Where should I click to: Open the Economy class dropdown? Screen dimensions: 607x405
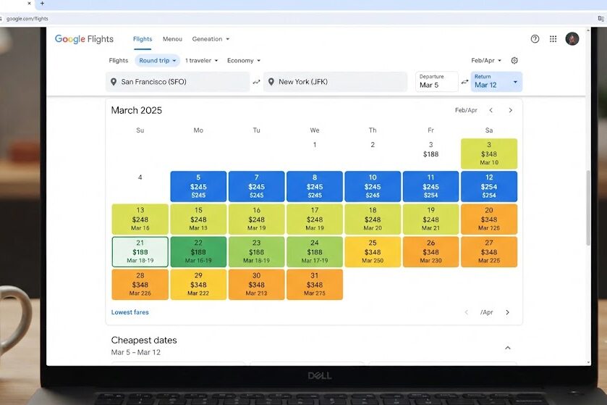coord(244,60)
